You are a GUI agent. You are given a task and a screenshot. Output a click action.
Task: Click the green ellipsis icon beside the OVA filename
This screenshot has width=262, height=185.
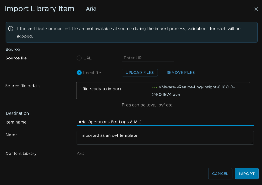pyautogui.click(x=155, y=87)
